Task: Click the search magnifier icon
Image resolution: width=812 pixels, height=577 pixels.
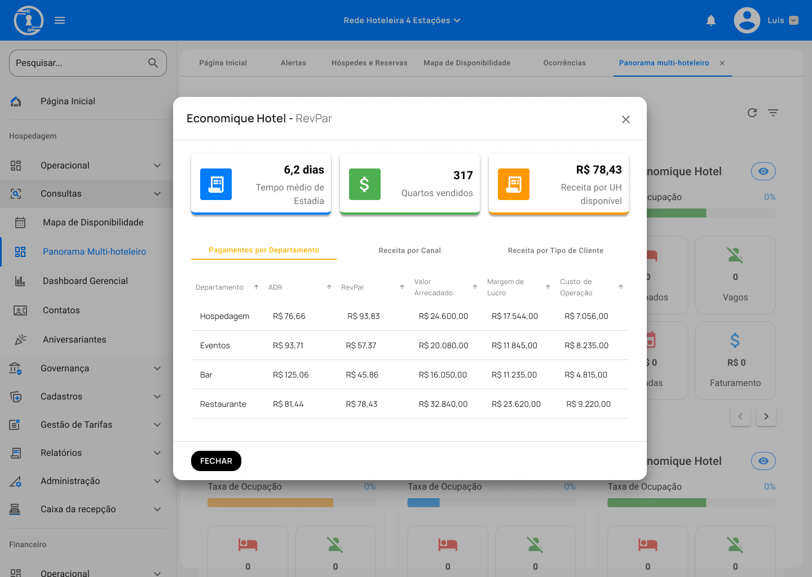Action: coord(153,63)
